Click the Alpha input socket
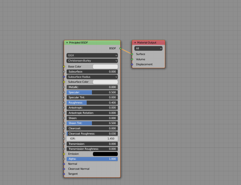Screen dimensions: 241x185 [64, 159]
